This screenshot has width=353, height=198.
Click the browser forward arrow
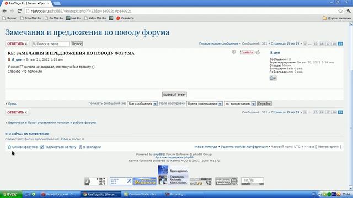[x=12, y=11]
